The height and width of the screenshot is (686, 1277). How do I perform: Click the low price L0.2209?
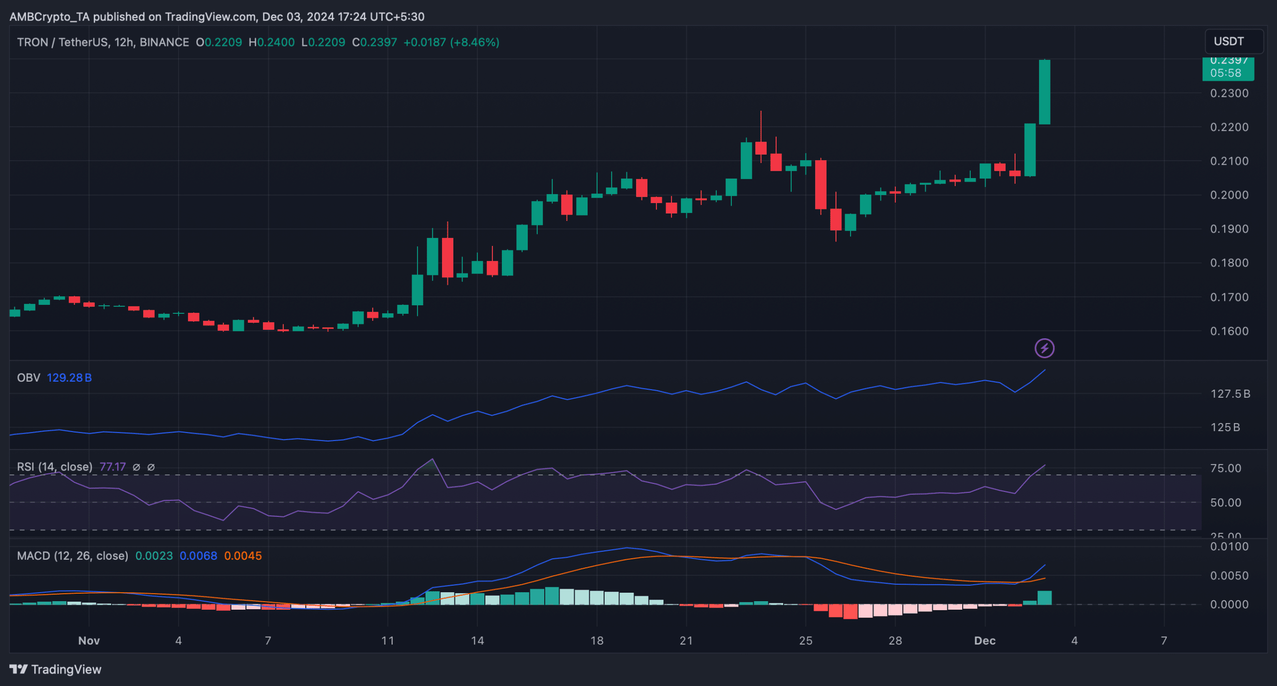coord(323,42)
